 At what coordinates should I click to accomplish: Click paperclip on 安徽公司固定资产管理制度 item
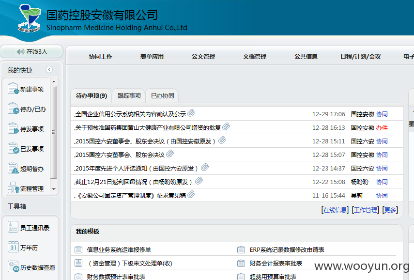(191, 194)
